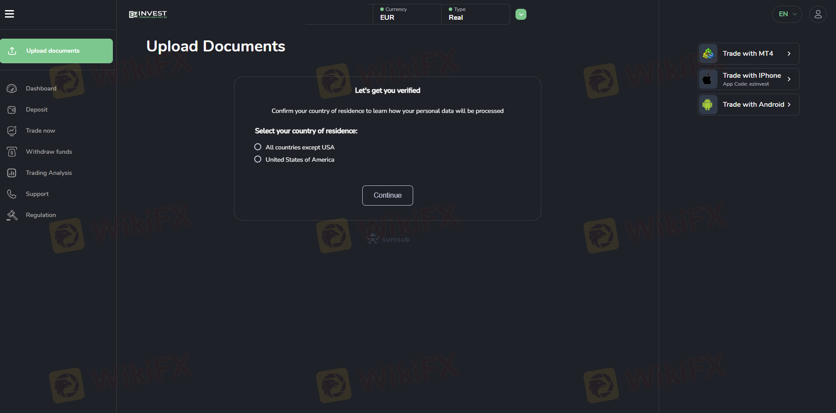Click the Deposit wallet icon
The image size is (836, 413).
(x=12, y=109)
